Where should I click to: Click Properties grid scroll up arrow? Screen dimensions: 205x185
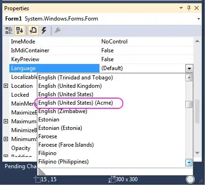click(197, 41)
